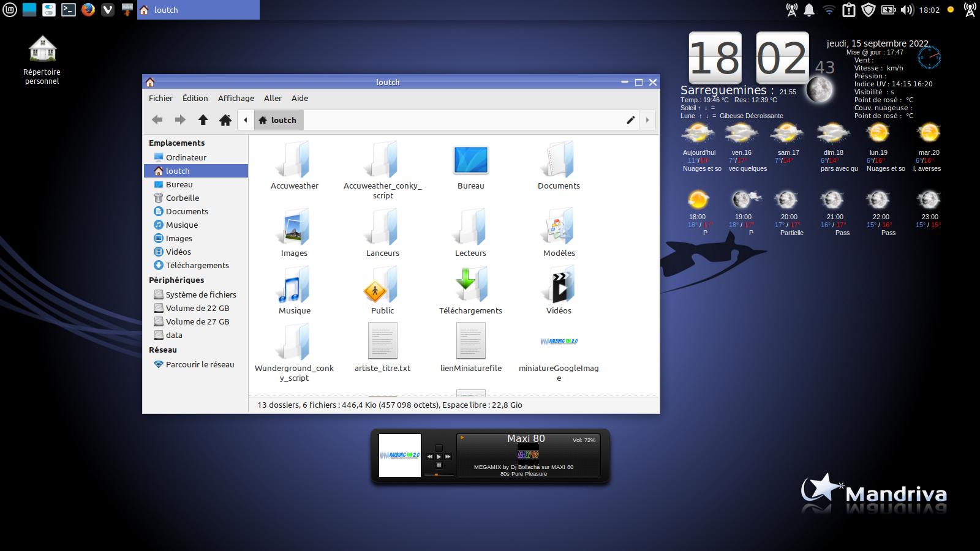This screenshot has width=980, height=551.
Task: Open the notifications bell in the tray
Action: pyautogui.click(x=809, y=10)
